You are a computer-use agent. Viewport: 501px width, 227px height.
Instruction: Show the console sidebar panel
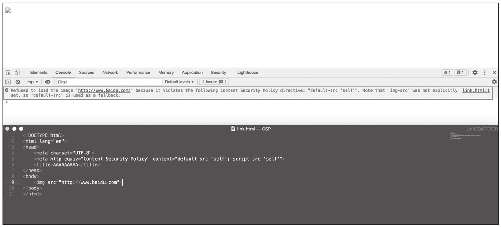[x=8, y=82]
